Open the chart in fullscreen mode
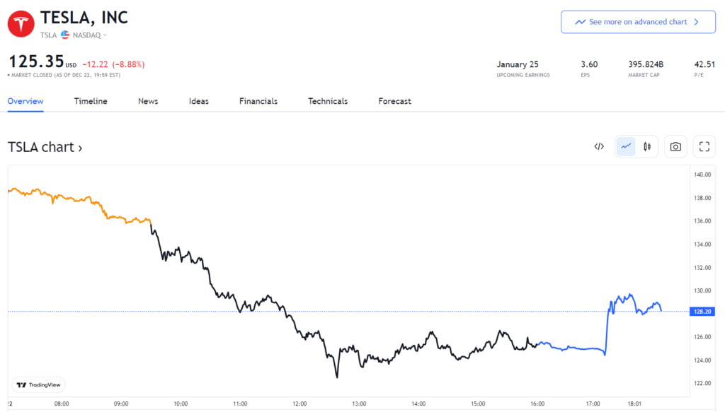 pyautogui.click(x=704, y=147)
